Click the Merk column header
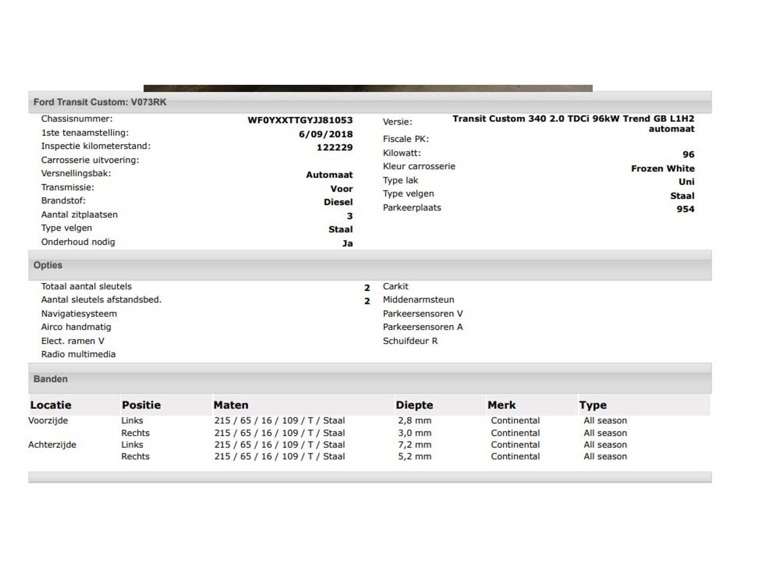The width and height of the screenshot is (757, 568). coord(502,405)
